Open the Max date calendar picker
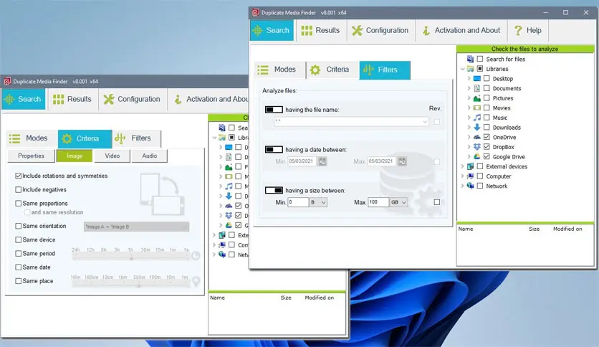599x347 pixels. click(402, 161)
